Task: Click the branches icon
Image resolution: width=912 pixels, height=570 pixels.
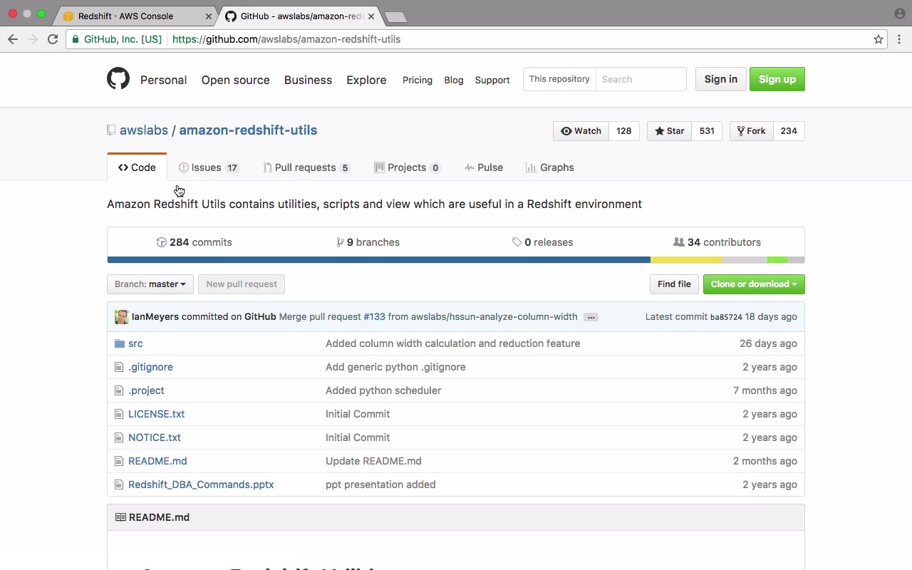Action: (x=341, y=242)
